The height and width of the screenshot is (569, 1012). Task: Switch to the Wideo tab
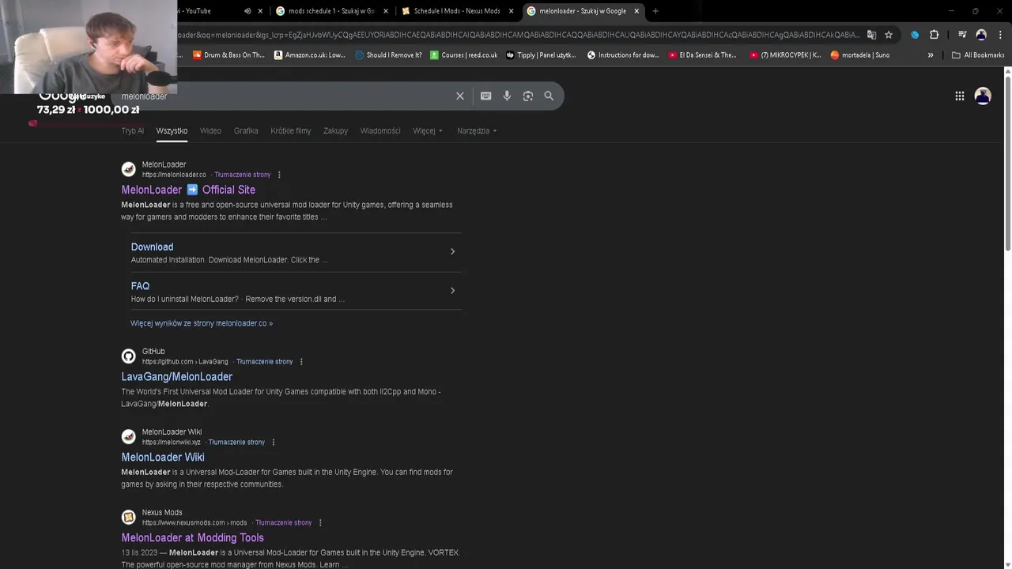point(210,130)
